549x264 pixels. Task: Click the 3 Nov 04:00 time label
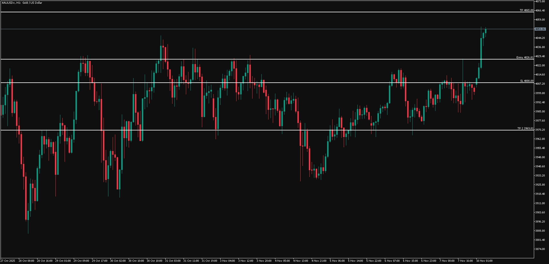228,261
